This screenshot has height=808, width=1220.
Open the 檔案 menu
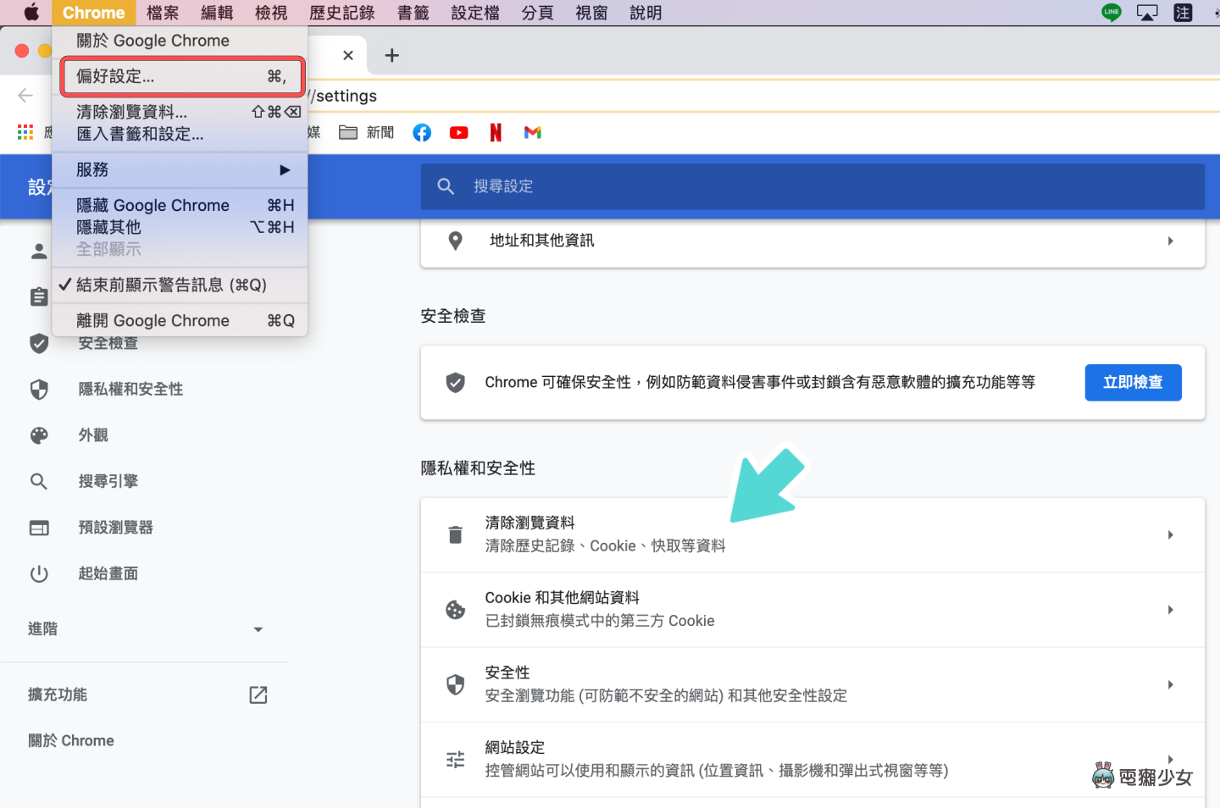163,13
